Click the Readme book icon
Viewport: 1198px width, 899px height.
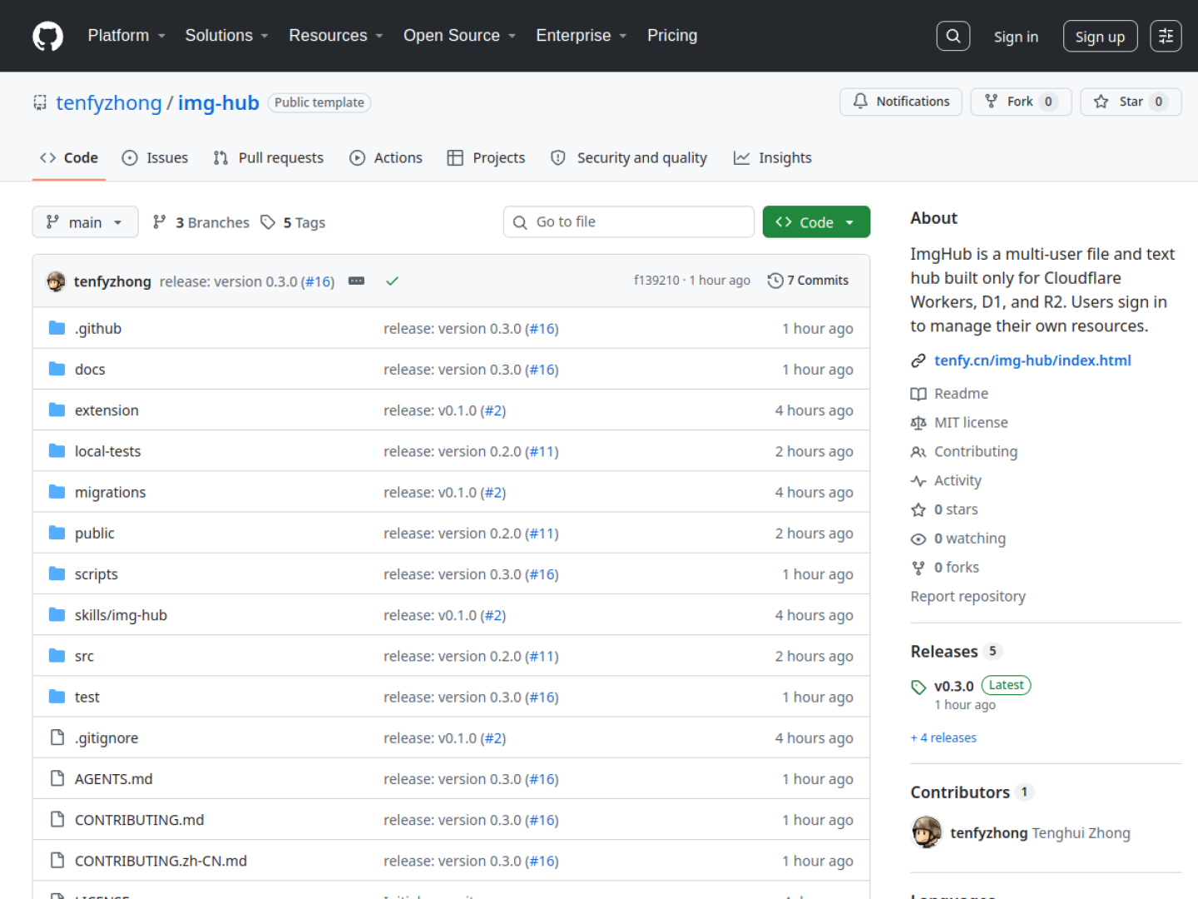tap(918, 394)
